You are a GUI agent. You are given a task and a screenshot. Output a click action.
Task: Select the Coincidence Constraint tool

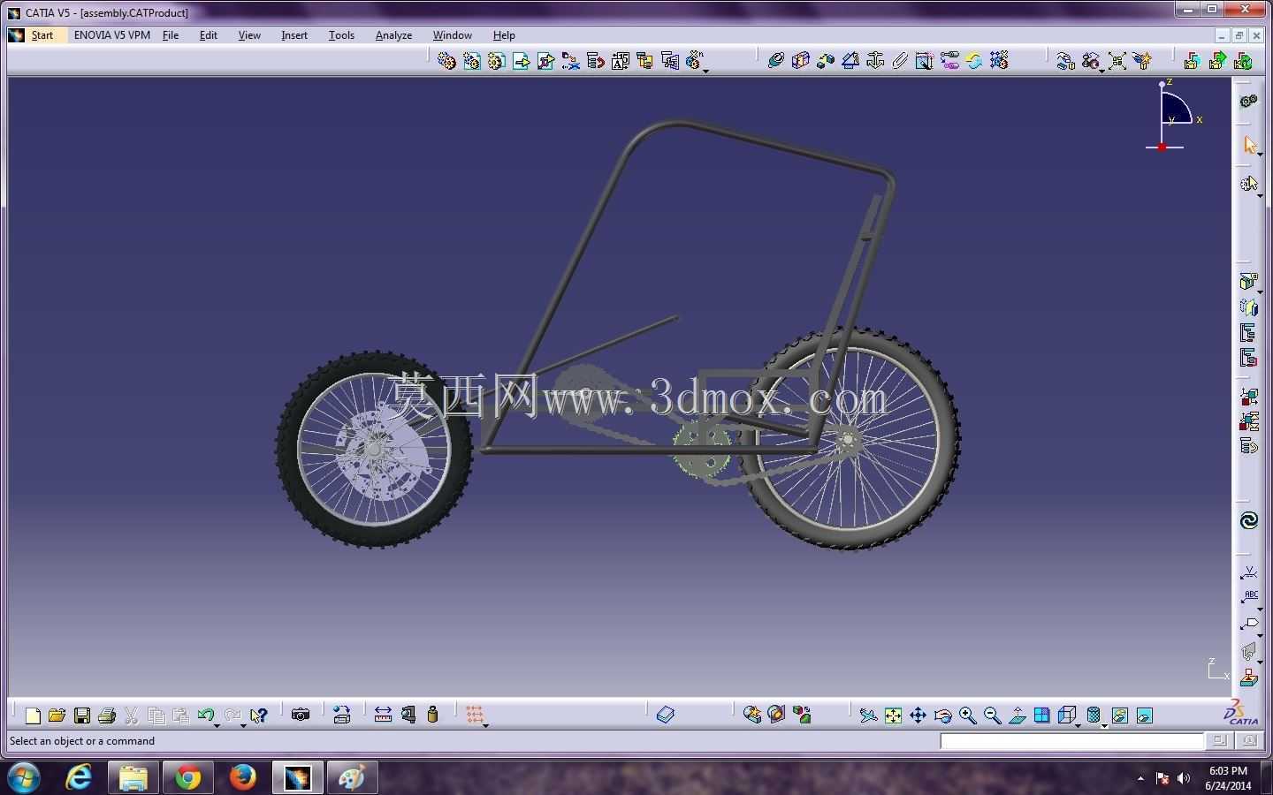point(775,60)
